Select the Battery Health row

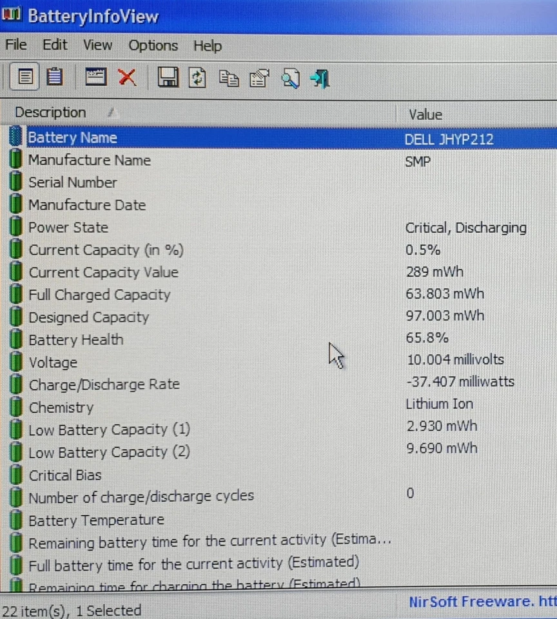(75, 340)
